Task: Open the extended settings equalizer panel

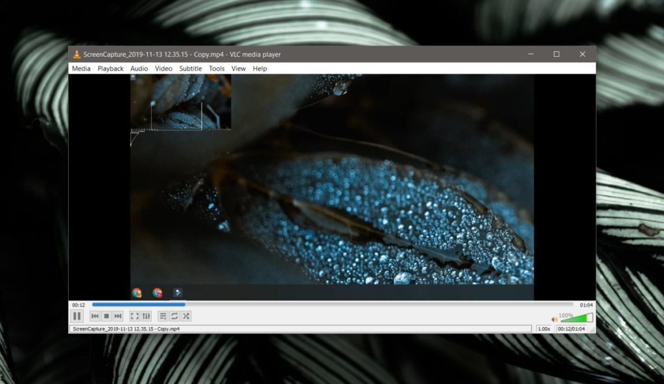Action: click(146, 316)
